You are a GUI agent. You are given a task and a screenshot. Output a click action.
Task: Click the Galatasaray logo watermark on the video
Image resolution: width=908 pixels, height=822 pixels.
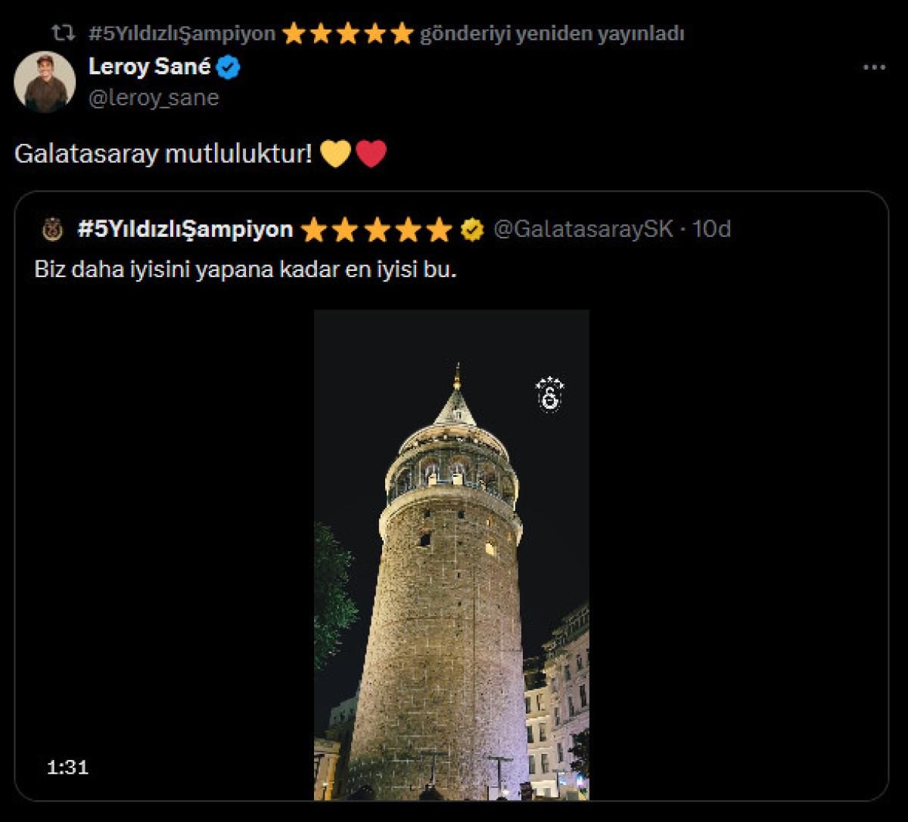pos(550,394)
